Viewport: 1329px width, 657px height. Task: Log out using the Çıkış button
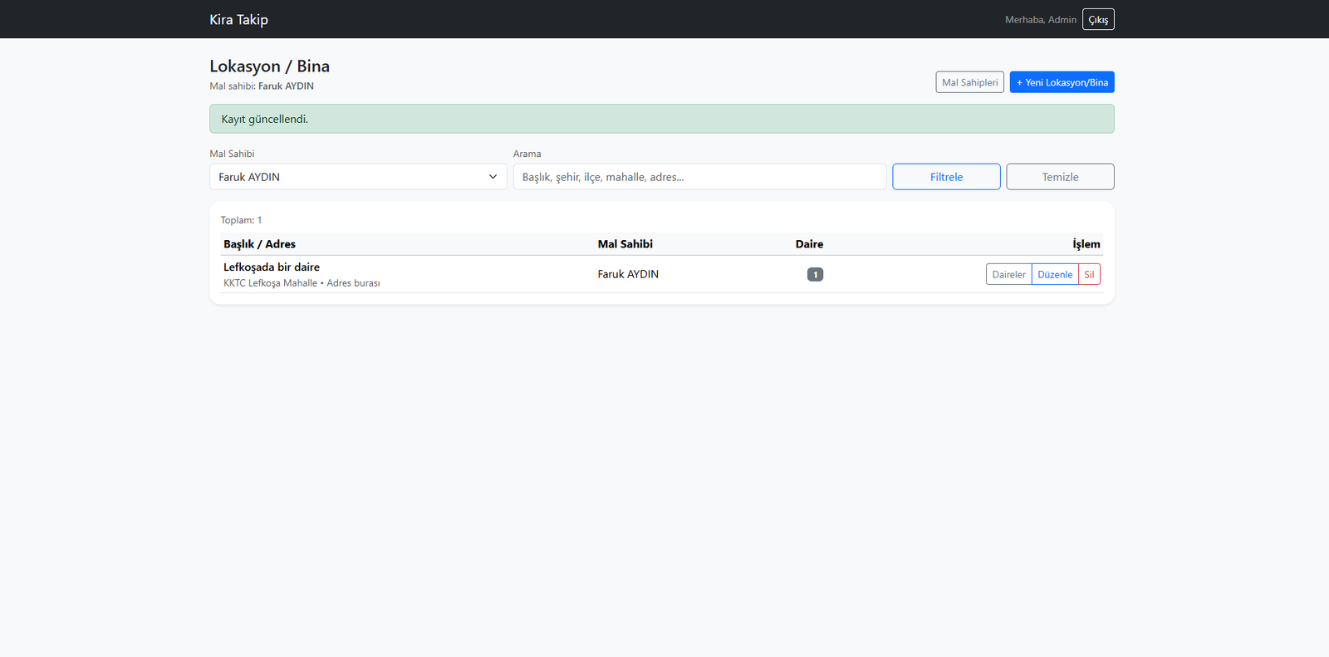click(1097, 19)
